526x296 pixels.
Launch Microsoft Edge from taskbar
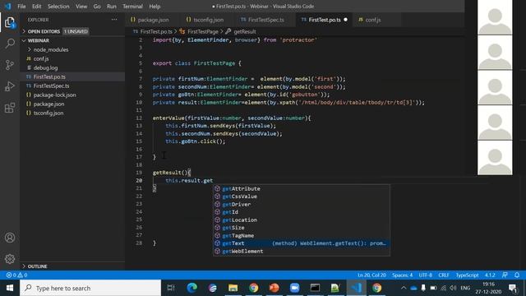(x=191, y=288)
